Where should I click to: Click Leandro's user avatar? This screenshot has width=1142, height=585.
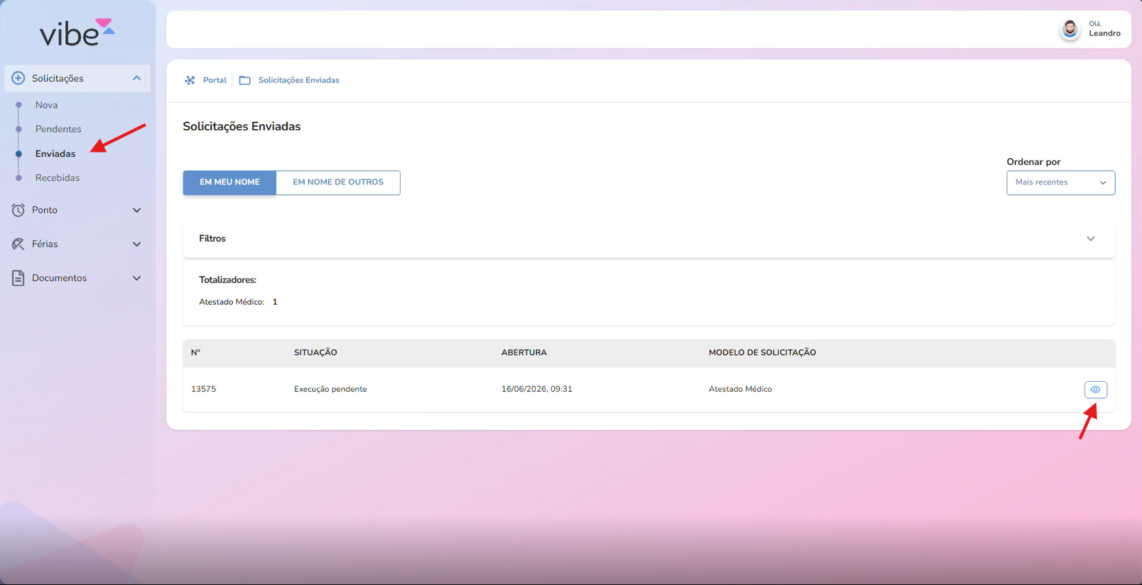point(1070,29)
